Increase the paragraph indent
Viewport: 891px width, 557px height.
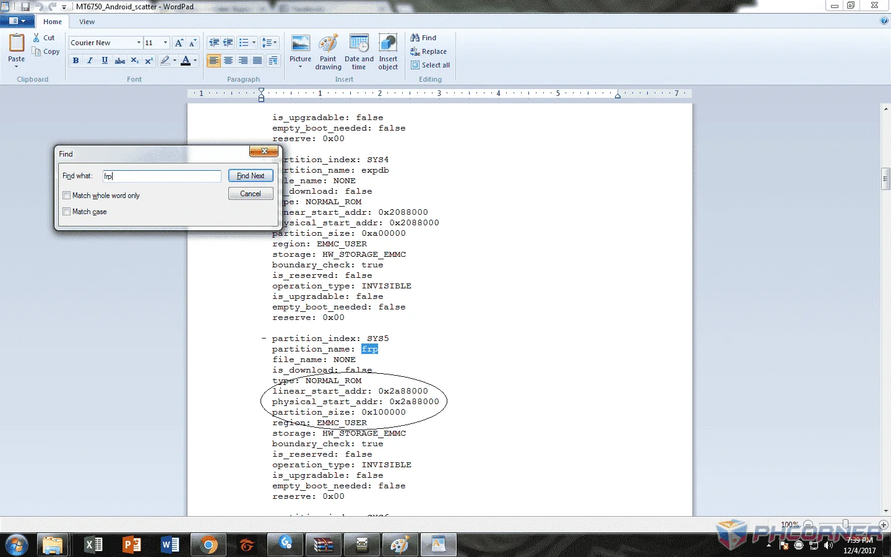tap(228, 43)
